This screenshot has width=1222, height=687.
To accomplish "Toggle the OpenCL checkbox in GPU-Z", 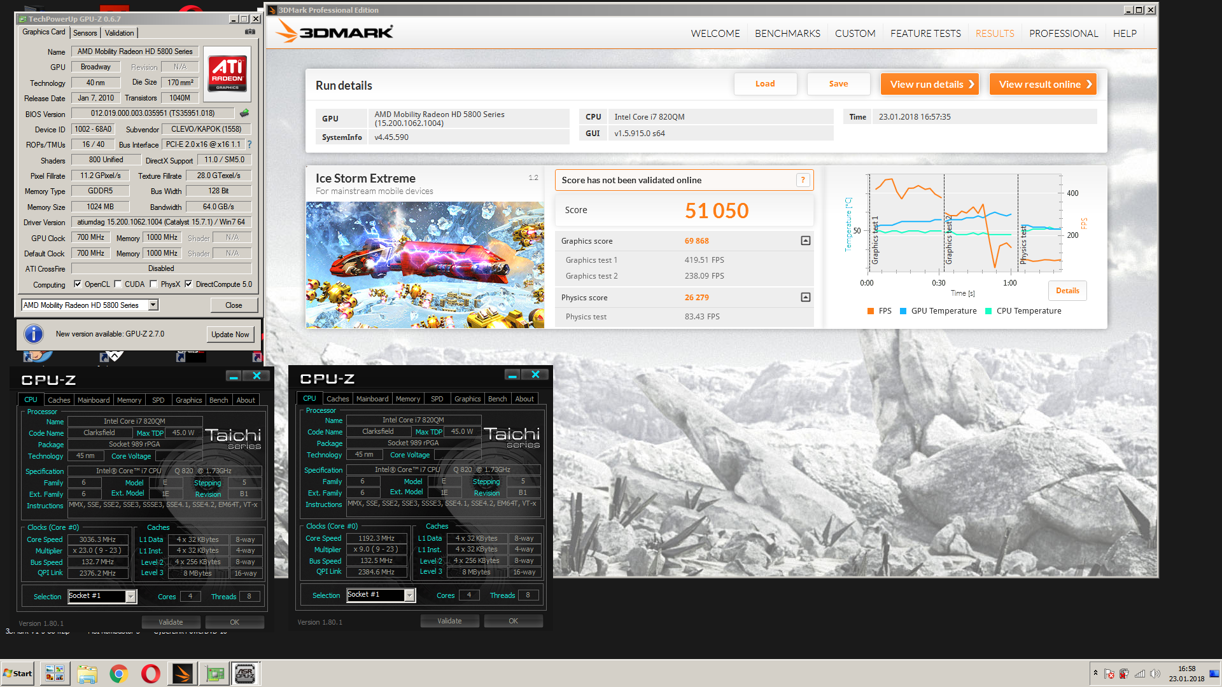I will pos(78,284).
